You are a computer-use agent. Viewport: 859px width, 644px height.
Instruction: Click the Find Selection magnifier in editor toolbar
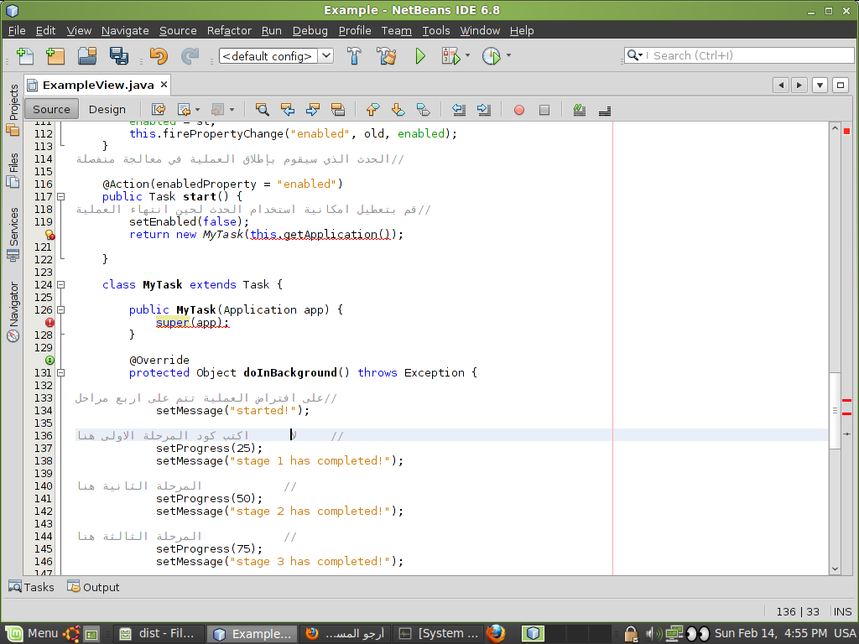pos(263,110)
